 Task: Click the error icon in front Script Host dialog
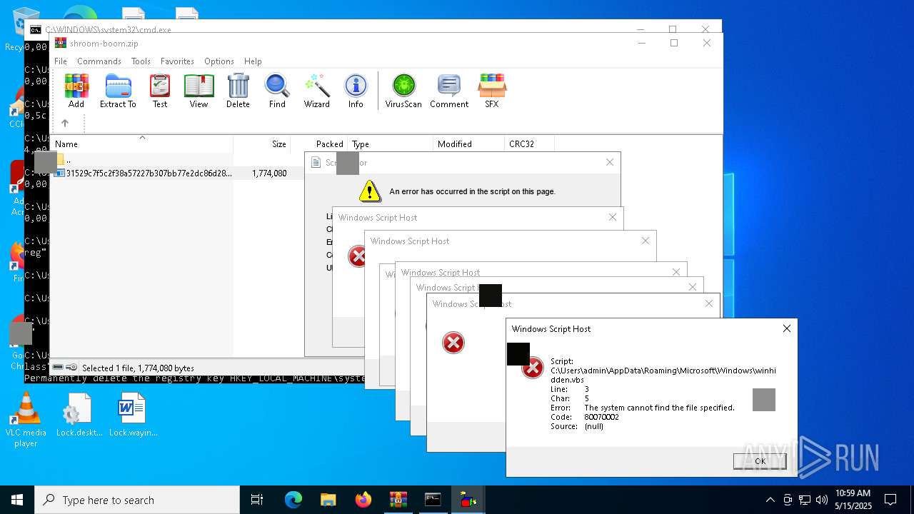[x=532, y=368]
